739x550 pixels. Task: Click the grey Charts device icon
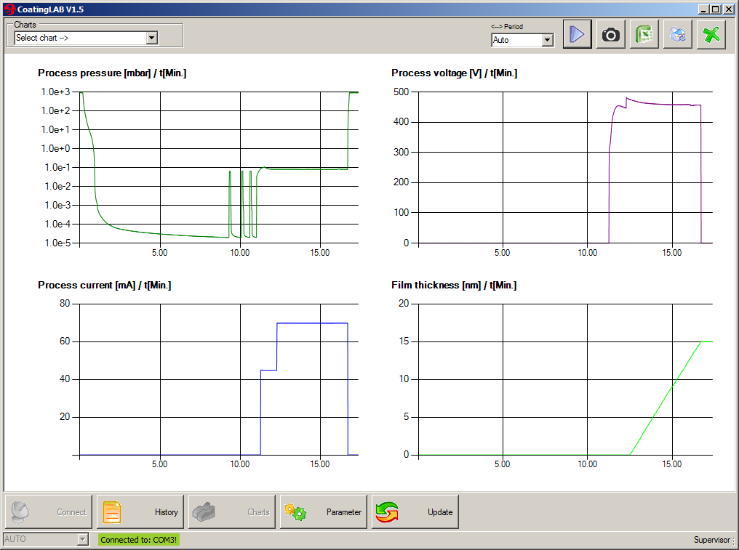204,512
